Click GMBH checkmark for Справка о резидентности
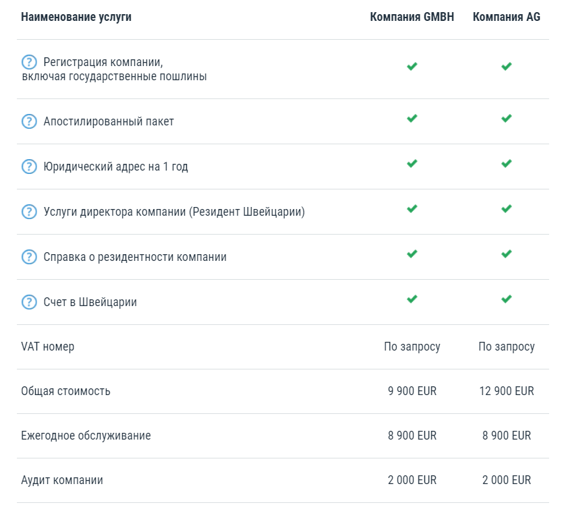Screen dimensions: 564x507 [412, 253]
